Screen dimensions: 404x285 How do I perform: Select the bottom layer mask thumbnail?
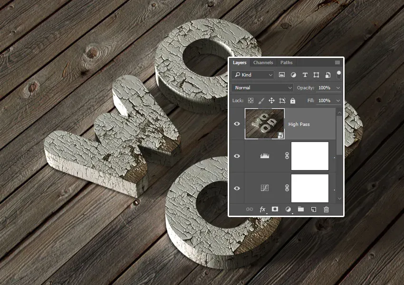pyautogui.click(x=310, y=188)
